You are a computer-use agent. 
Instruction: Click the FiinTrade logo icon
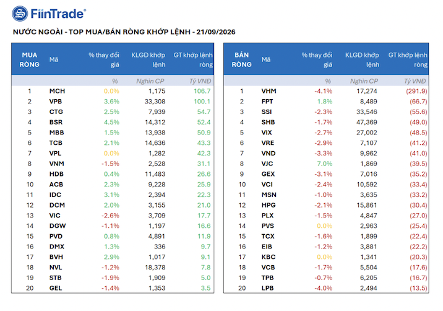click(x=20, y=14)
